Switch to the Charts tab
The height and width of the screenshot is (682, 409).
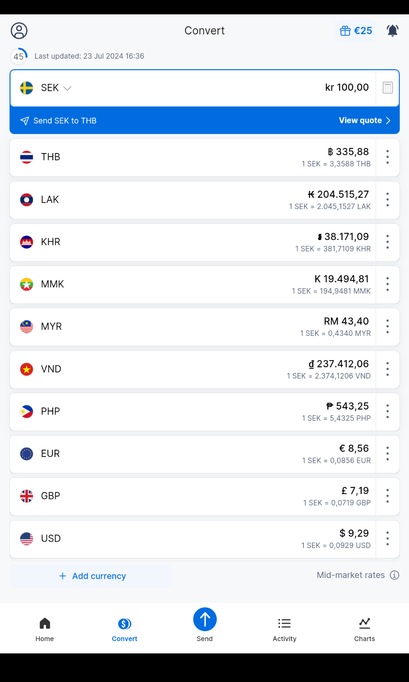tap(364, 629)
